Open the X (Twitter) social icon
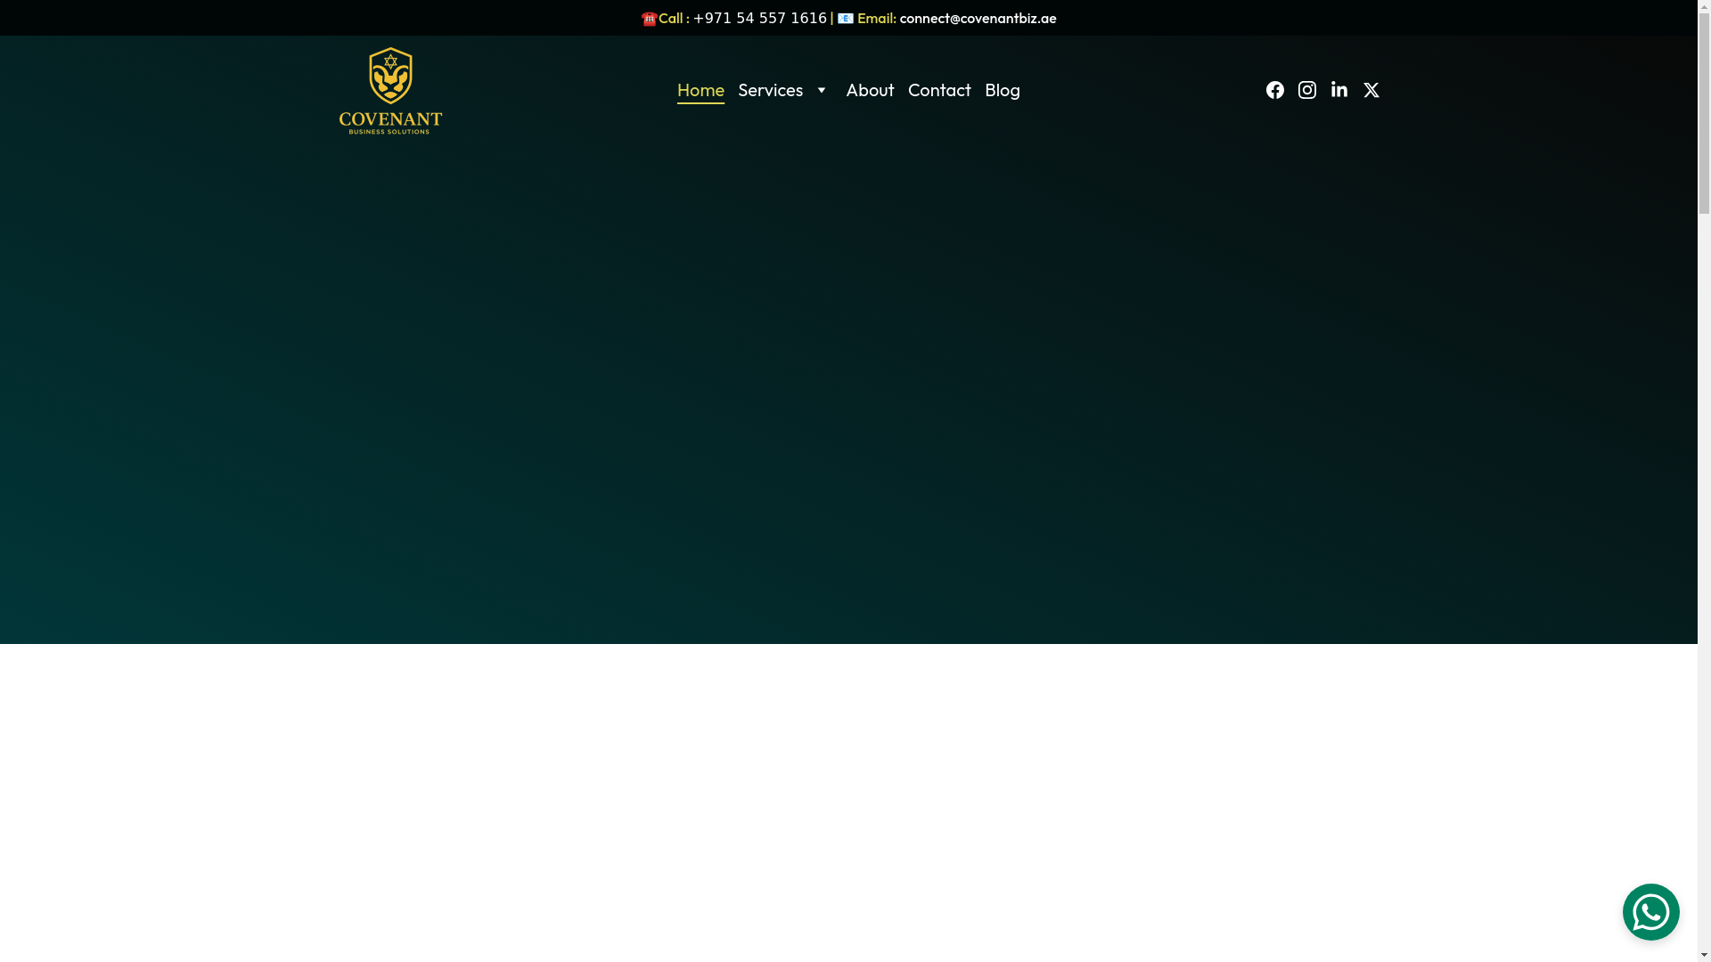 tap(1371, 90)
